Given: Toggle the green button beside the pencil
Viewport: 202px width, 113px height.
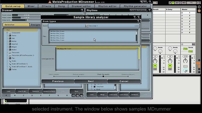Looking at the screenshot, I should click(173, 3).
